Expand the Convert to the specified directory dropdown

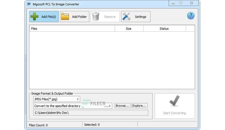(x=73, y=106)
